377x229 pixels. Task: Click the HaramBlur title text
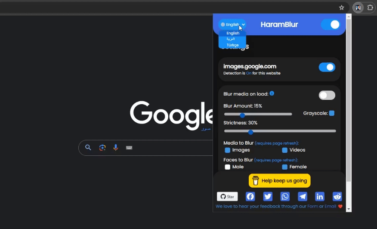click(x=279, y=25)
